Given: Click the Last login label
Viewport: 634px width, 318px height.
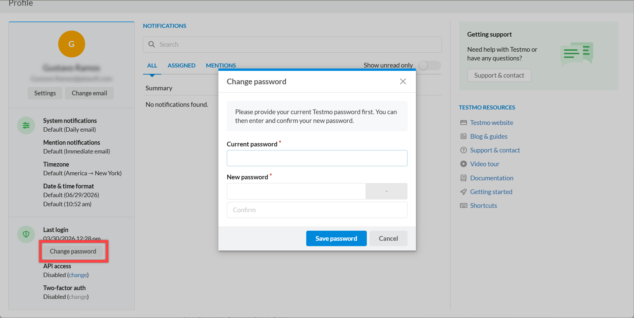Looking at the screenshot, I should click(x=56, y=230).
